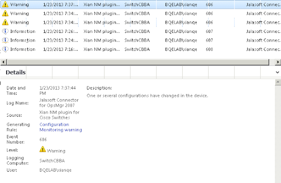Click the SwitchCBBA logging computer value

click(x=52, y=161)
